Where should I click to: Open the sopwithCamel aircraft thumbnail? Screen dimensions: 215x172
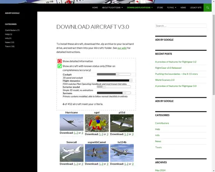pyautogui.click(x=97, y=153)
